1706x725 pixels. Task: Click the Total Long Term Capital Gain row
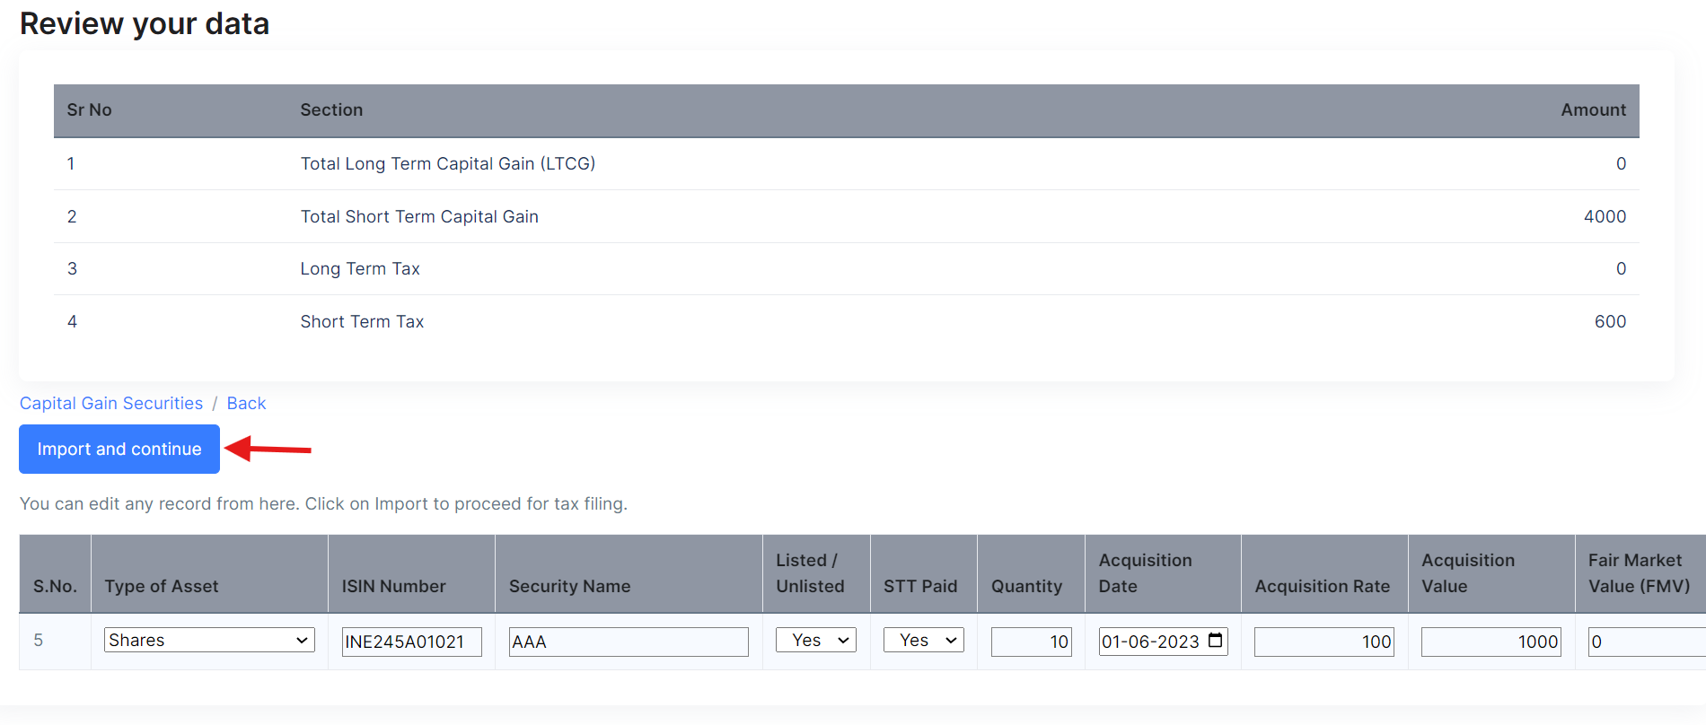tap(447, 163)
